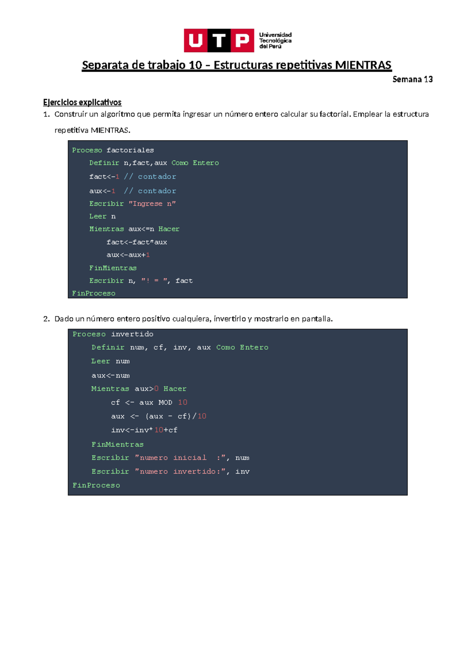
Task: Click the Escribir "numero invertido:" line
Action: (170, 472)
